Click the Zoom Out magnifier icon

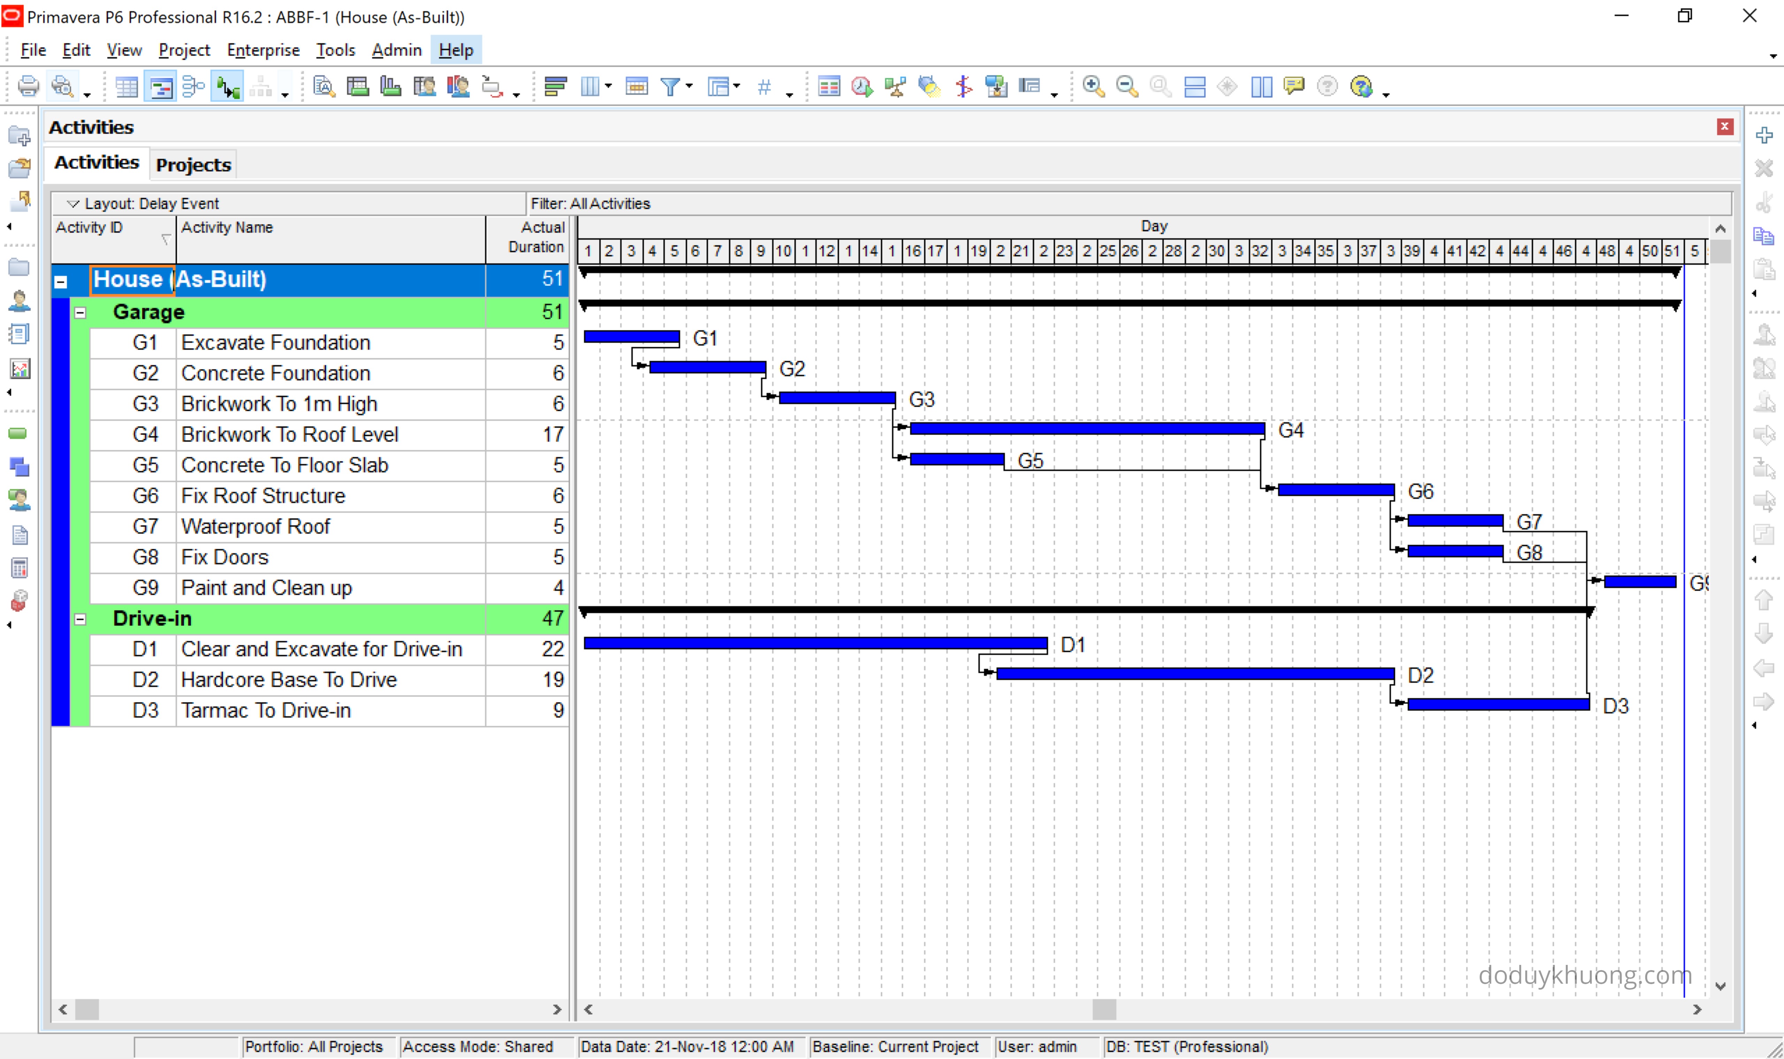(x=1126, y=86)
